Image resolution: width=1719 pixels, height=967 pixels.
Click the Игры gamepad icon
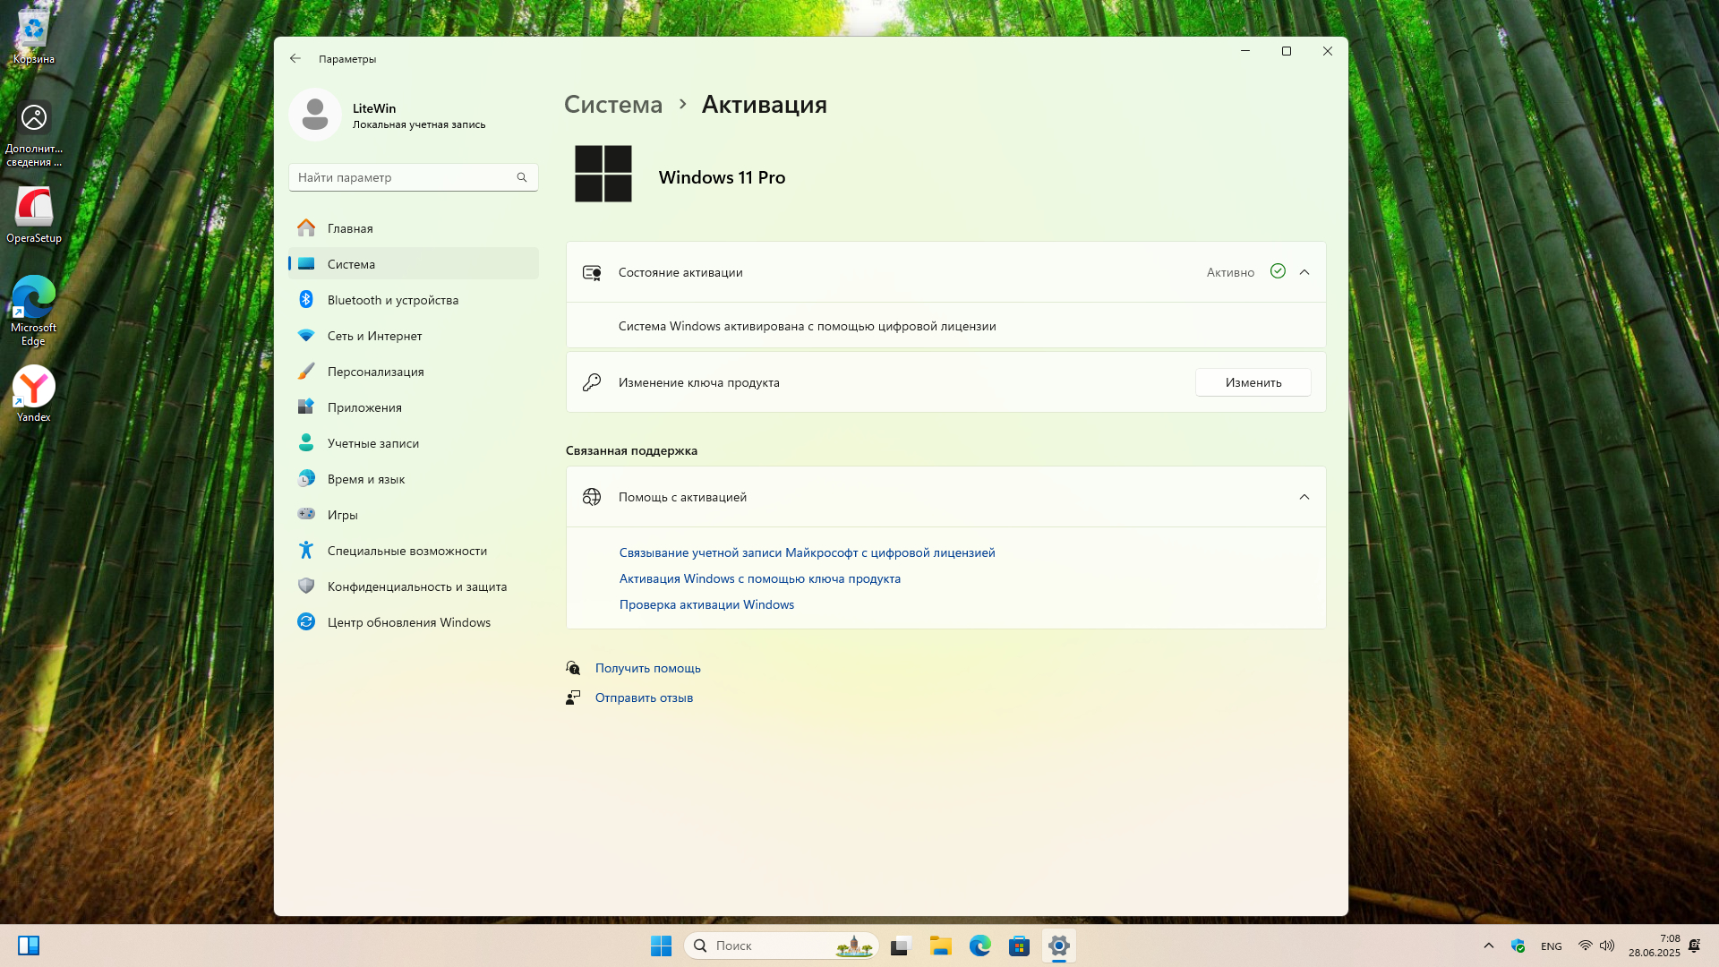pos(306,515)
